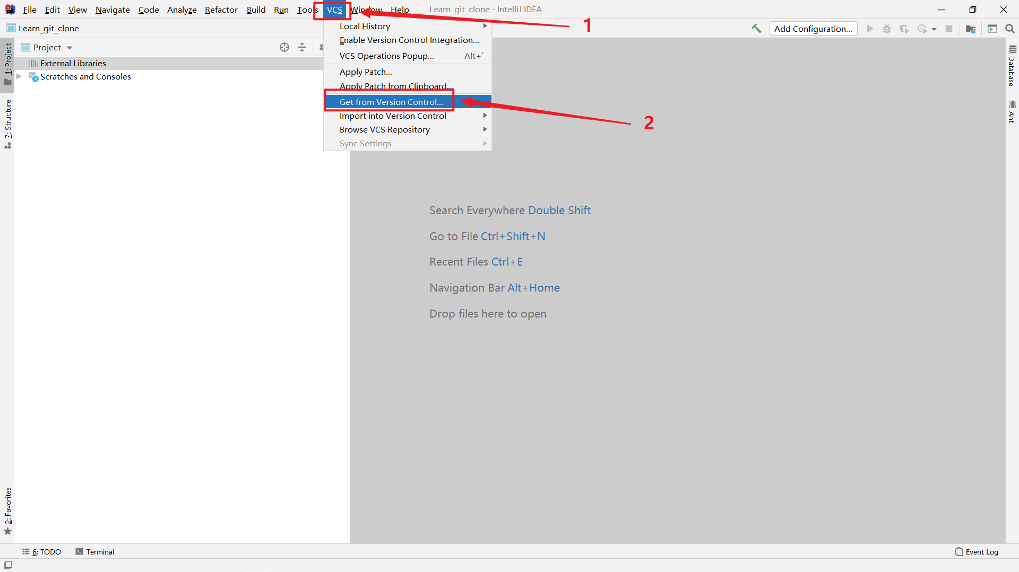Select Get from Version Control...

coord(408,102)
